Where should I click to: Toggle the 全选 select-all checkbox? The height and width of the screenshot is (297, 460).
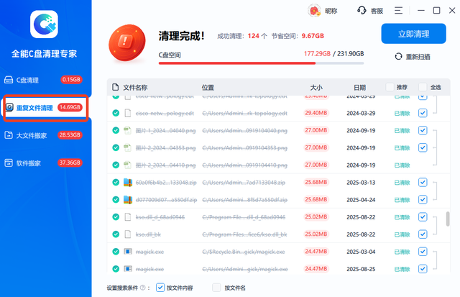[x=423, y=87]
